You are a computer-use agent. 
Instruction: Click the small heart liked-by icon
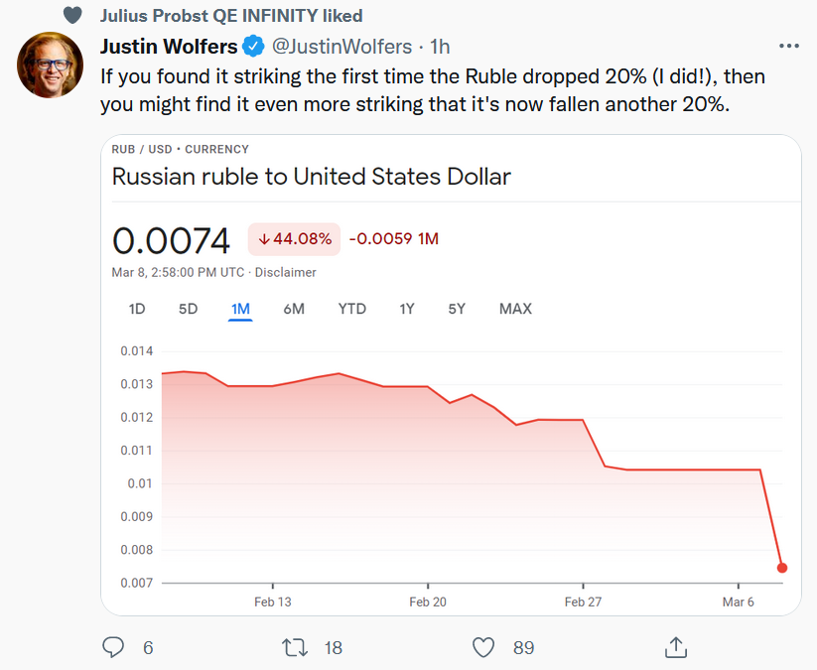click(71, 15)
